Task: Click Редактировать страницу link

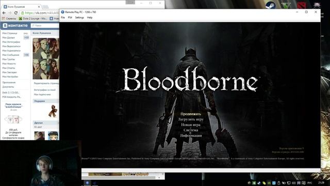Action: coord(46,83)
